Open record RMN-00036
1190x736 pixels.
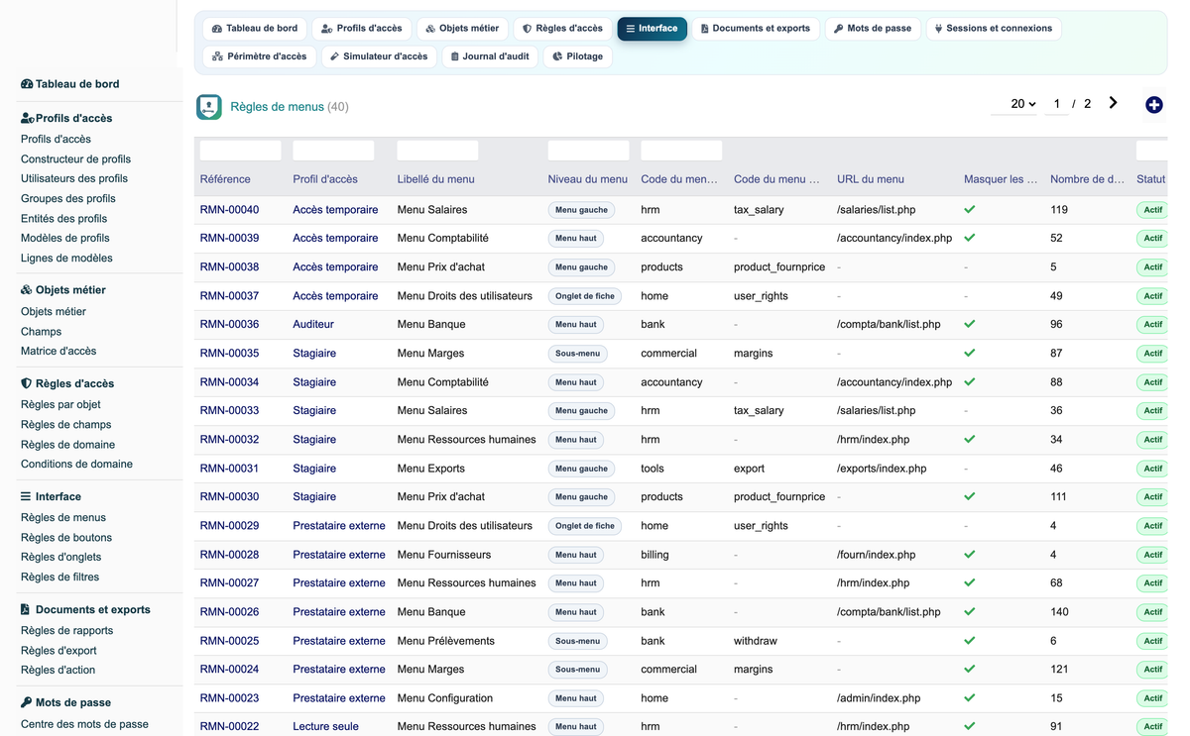[x=229, y=325]
